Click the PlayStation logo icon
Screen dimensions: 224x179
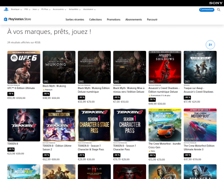coord(6,9)
